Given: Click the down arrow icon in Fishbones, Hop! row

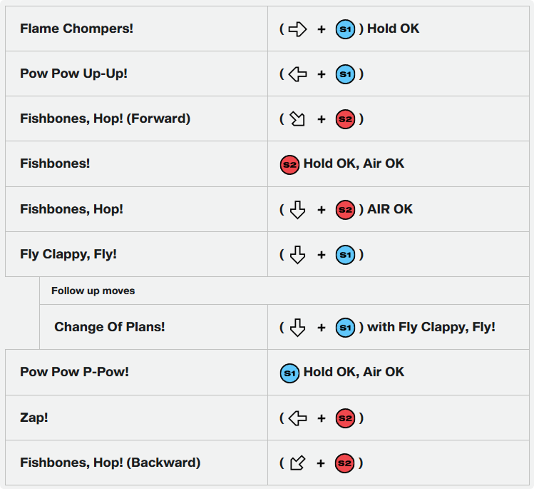Looking at the screenshot, I should pos(297,210).
